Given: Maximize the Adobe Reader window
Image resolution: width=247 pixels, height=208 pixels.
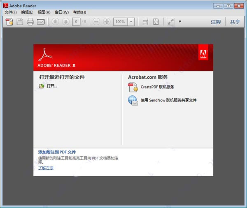Looking at the screenshot, I should (x=228, y=6).
